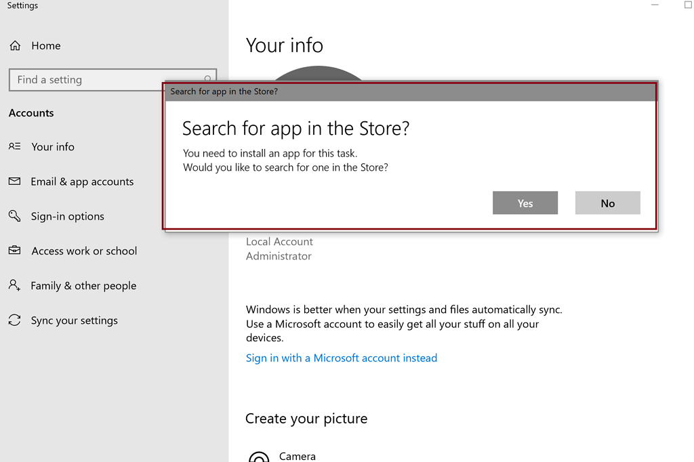Click the Home icon in the sidebar
Viewport: 694px width, 462px height.
(x=15, y=45)
